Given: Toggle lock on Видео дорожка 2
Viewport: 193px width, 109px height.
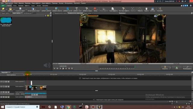Looking at the screenshot, I should click(x=8, y=81).
